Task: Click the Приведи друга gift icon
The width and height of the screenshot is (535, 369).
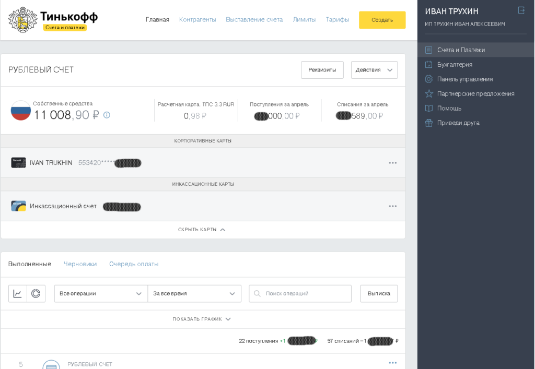Action: pyautogui.click(x=428, y=123)
